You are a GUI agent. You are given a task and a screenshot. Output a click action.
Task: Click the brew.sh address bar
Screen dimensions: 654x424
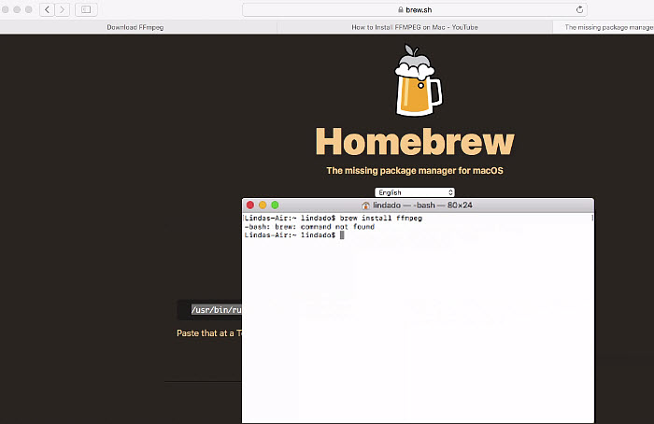[x=415, y=9]
